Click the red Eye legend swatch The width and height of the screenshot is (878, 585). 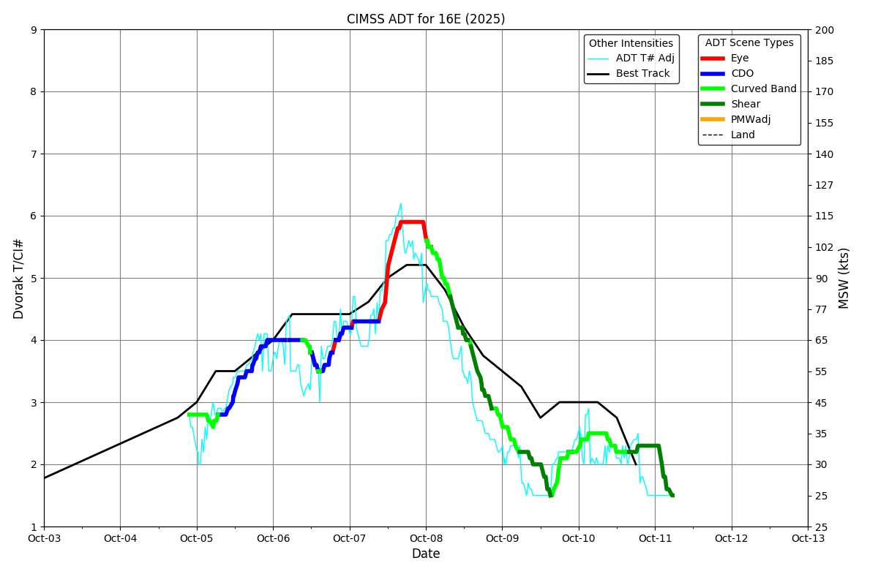pos(712,58)
